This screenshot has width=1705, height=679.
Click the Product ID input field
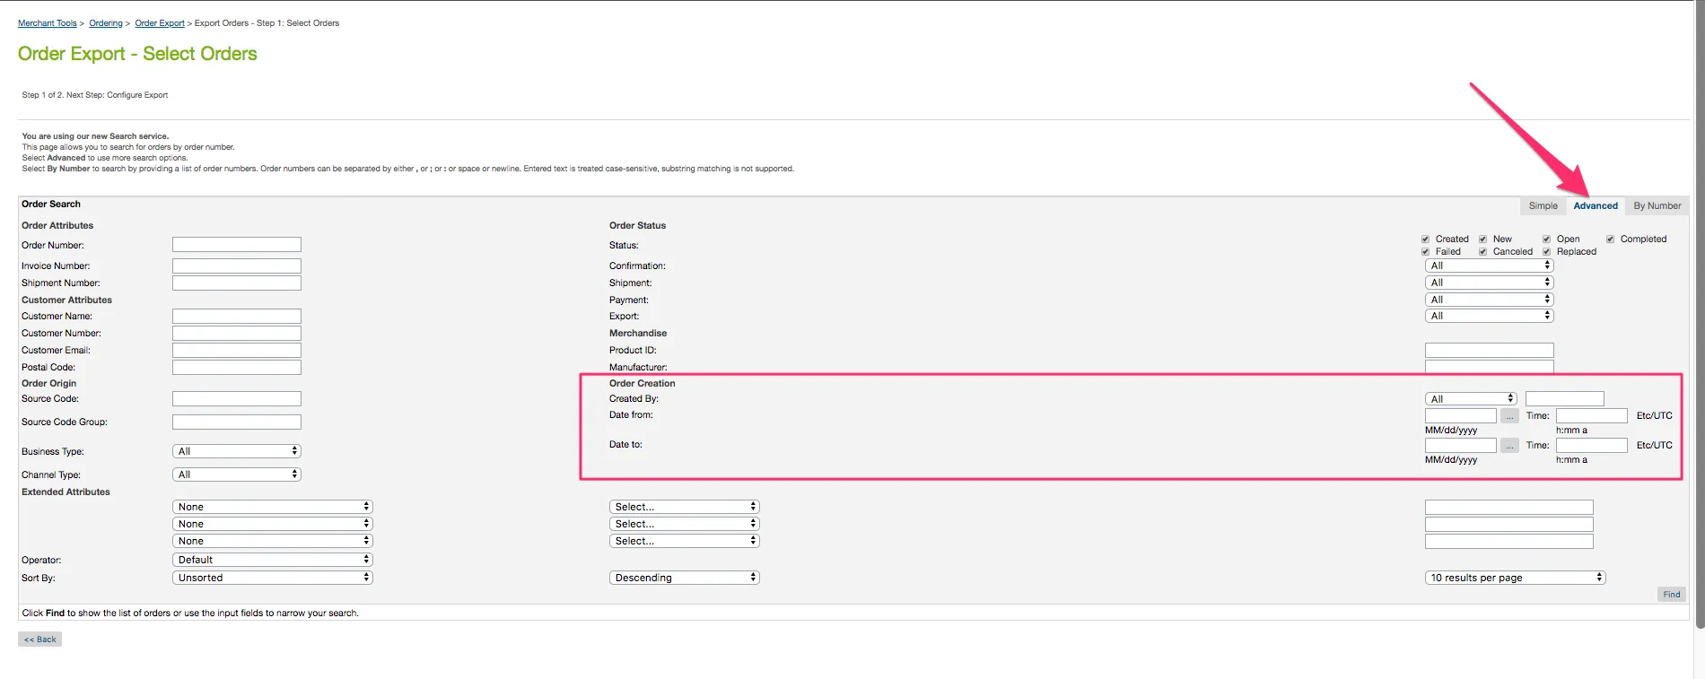tap(1490, 351)
